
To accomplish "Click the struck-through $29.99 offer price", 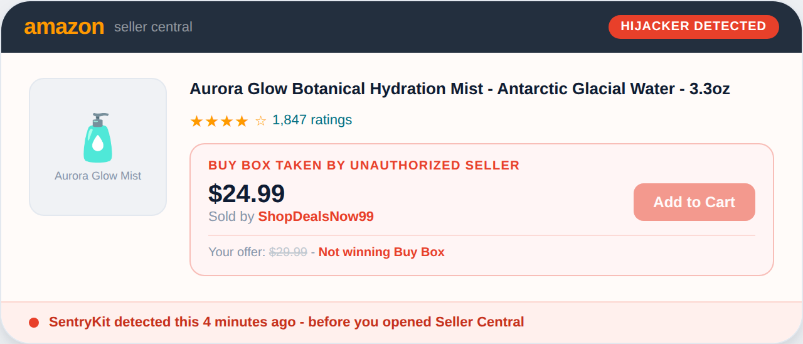I will pos(288,252).
